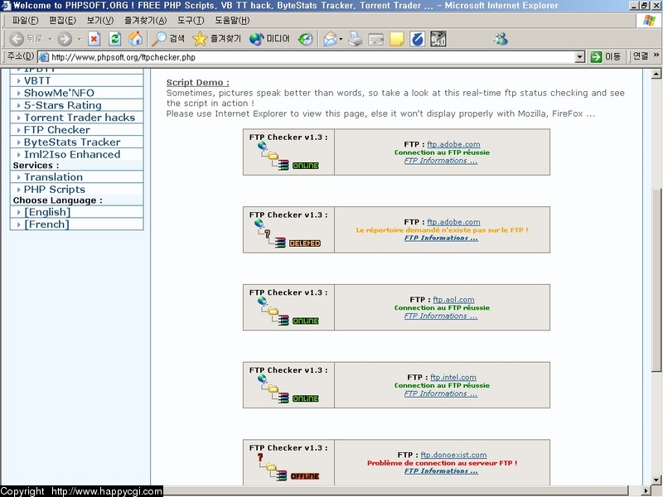Open FTP Informations below the répertoire error

441,239
